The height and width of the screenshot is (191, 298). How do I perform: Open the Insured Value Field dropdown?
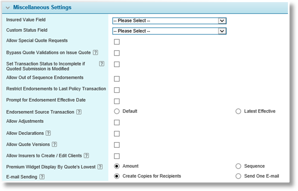(x=170, y=21)
